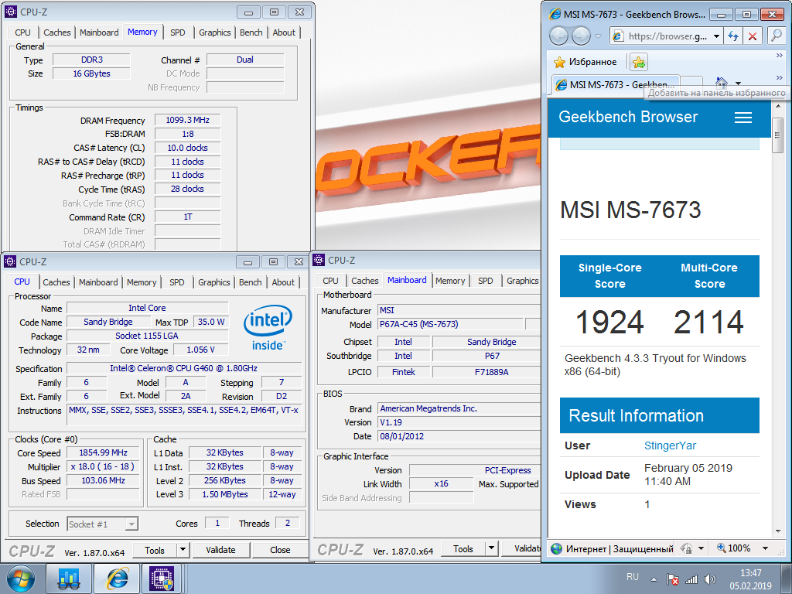Open Bench tab in CPU window
The height and width of the screenshot is (594, 792).
tap(251, 282)
